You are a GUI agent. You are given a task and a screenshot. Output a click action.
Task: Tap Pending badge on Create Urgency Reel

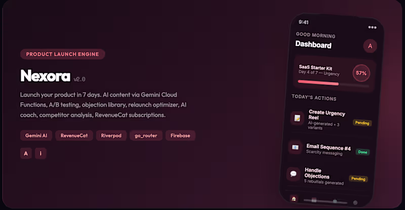(362, 123)
